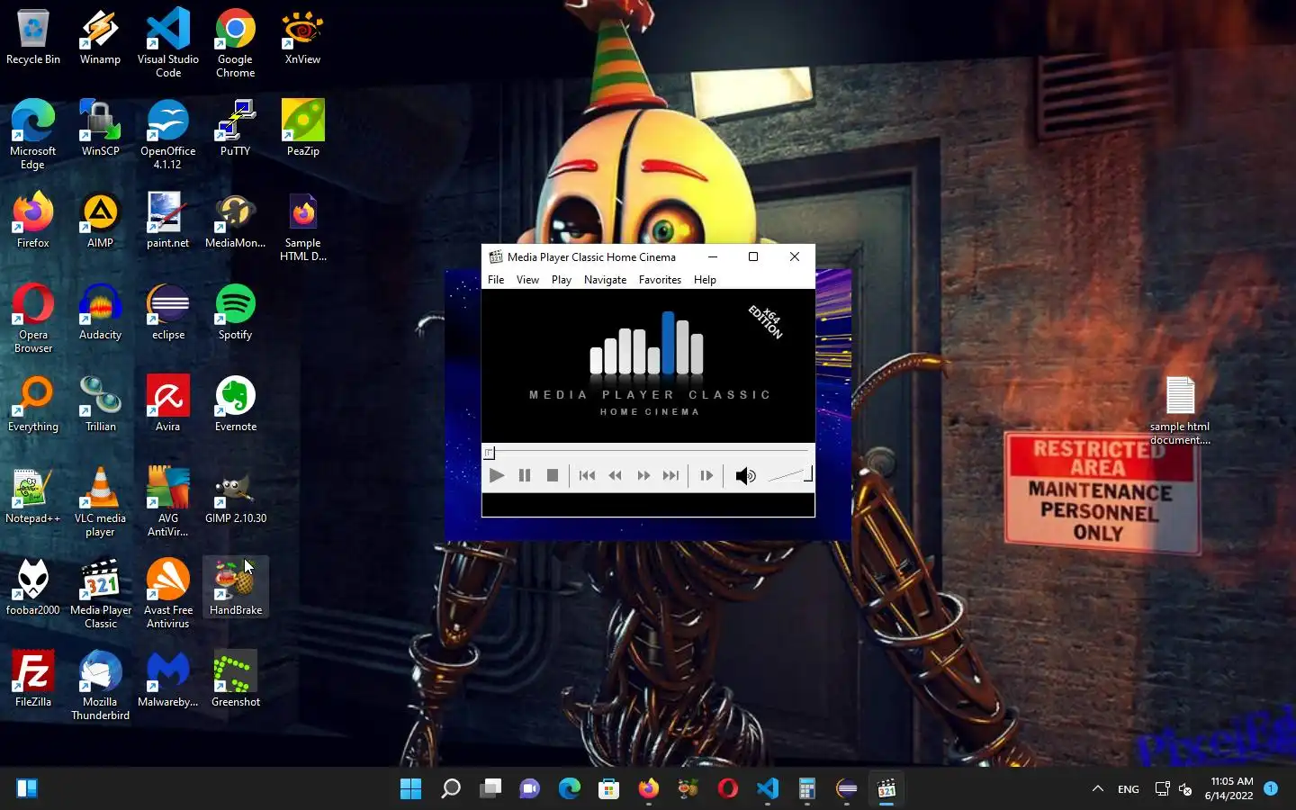Click the rewind (decrease speed) button
This screenshot has width=1296, height=810.
(x=615, y=475)
